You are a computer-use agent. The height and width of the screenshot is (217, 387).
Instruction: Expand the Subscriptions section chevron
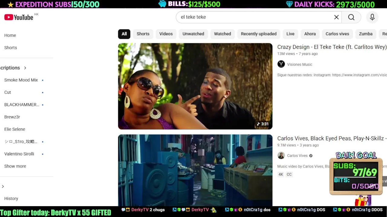click(x=25, y=68)
